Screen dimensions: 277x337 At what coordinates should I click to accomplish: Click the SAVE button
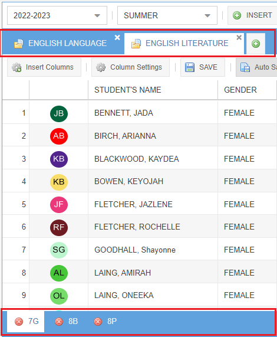(x=203, y=67)
